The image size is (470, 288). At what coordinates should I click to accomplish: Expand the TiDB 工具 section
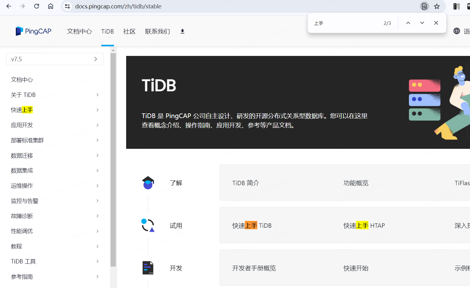tap(97, 261)
